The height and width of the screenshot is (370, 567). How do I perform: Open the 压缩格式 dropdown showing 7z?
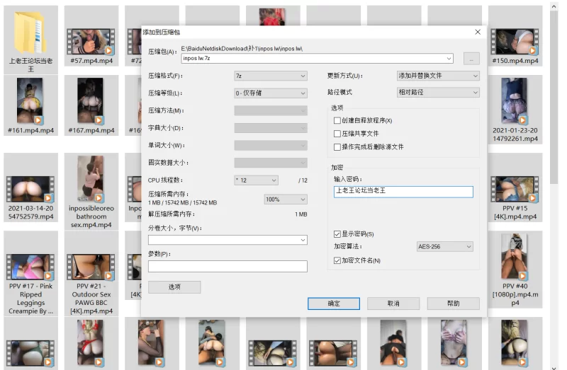tap(270, 76)
